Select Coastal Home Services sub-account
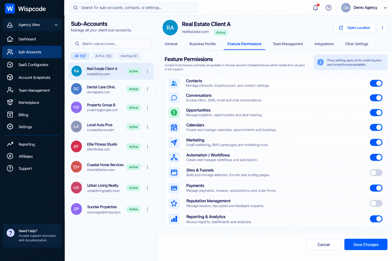Viewport: 392px width, 261px height. 111,167
